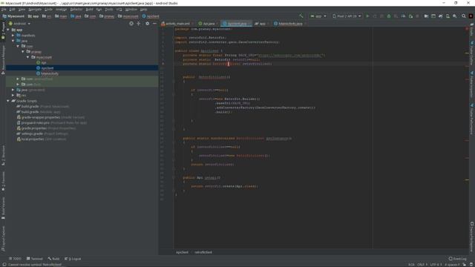The image size is (475, 267).
Task: Open proguard-rules.pro file
Action: point(35,122)
